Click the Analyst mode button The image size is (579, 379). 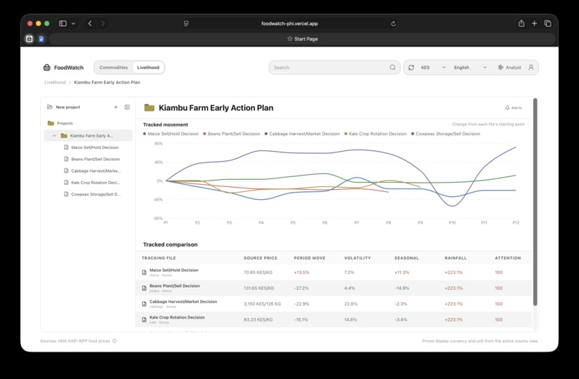coord(509,68)
